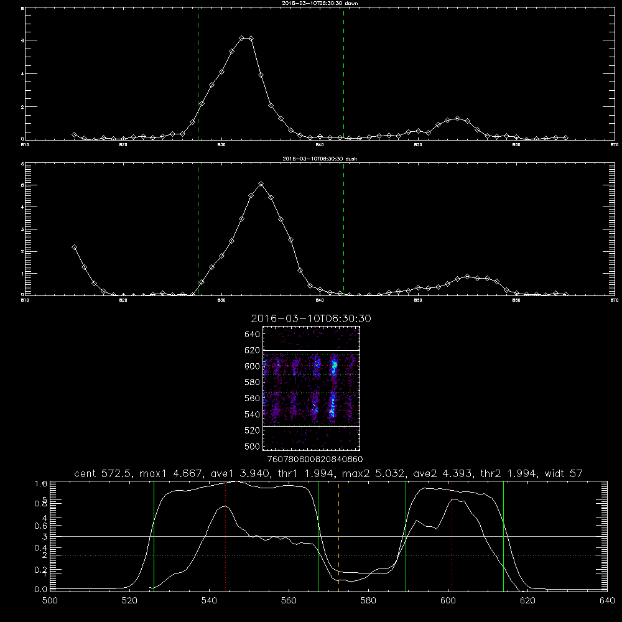Viewport: 622px width, 622px height.
Task: Click the first diamond data point of dusk curve
Action: (74, 247)
